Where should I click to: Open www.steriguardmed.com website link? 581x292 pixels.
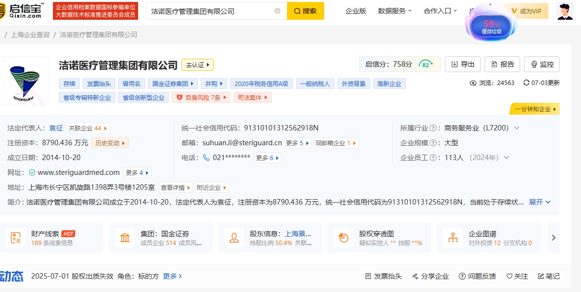(79, 172)
